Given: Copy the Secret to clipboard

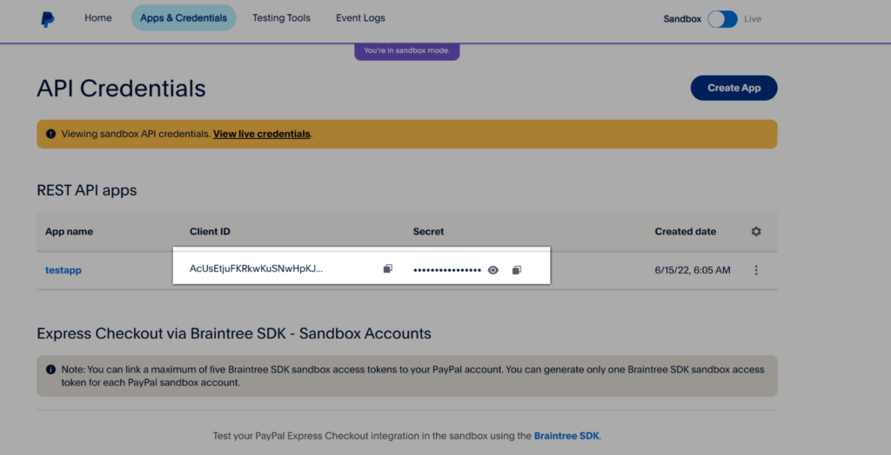Looking at the screenshot, I should pyautogui.click(x=516, y=270).
